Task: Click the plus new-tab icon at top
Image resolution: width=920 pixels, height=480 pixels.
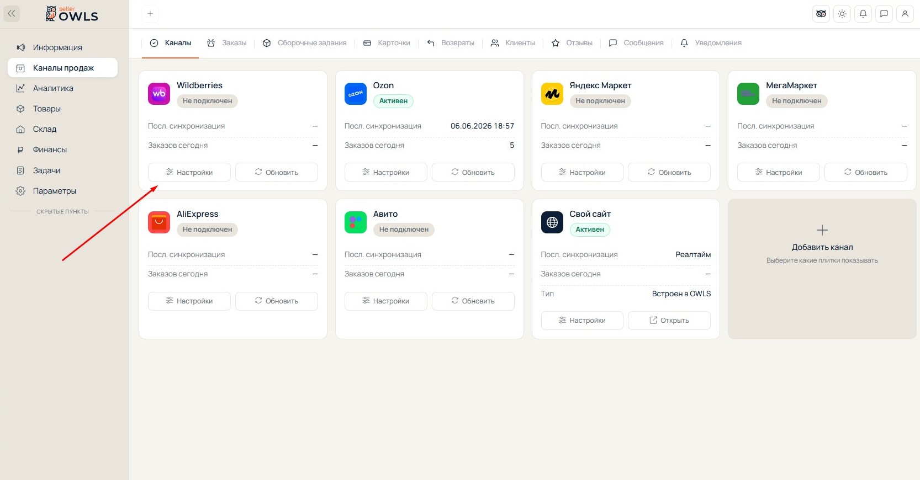Action: pyautogui.click(x=150, y=14)
